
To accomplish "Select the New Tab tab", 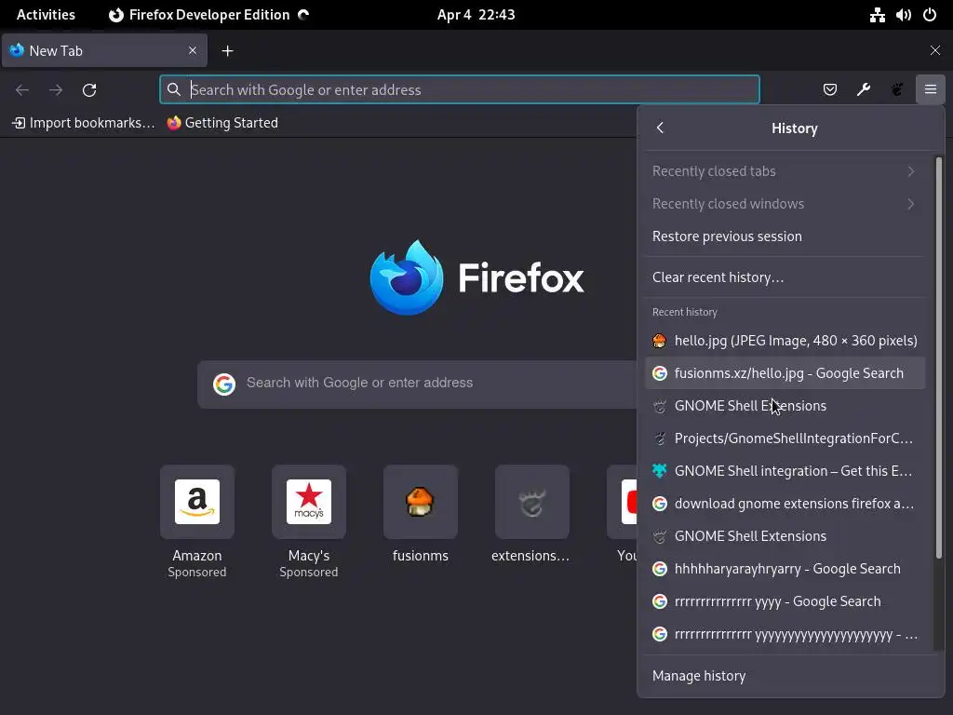I will point(104,50).
